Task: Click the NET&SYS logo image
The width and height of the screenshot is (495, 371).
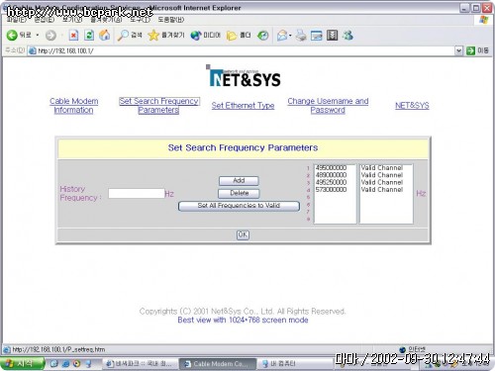Action: click(244, 76)
